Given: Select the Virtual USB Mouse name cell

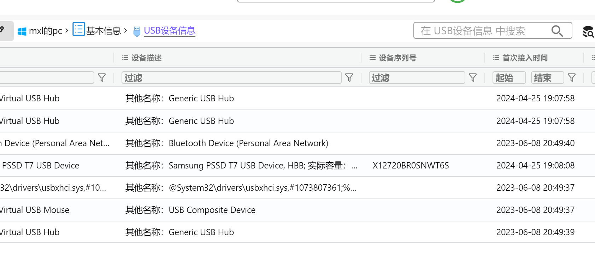Looking at the screenshot, I should coord(35,210).
